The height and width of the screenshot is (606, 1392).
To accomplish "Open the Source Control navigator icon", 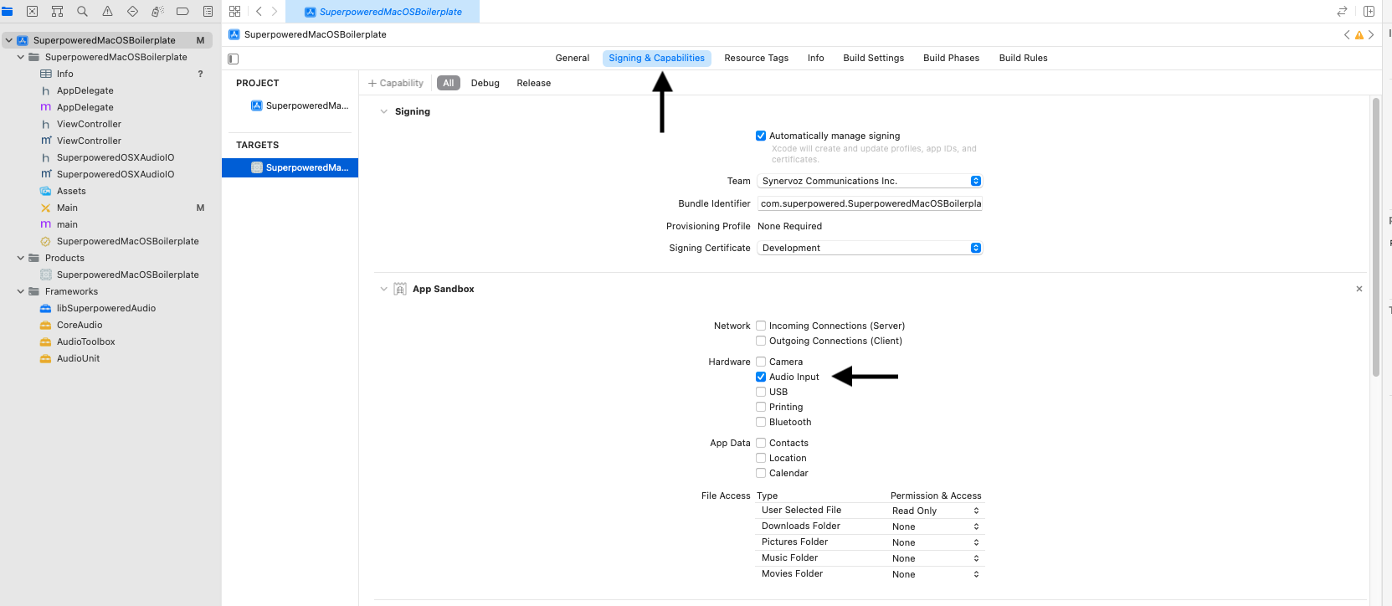I will click(x=32, y=12).
